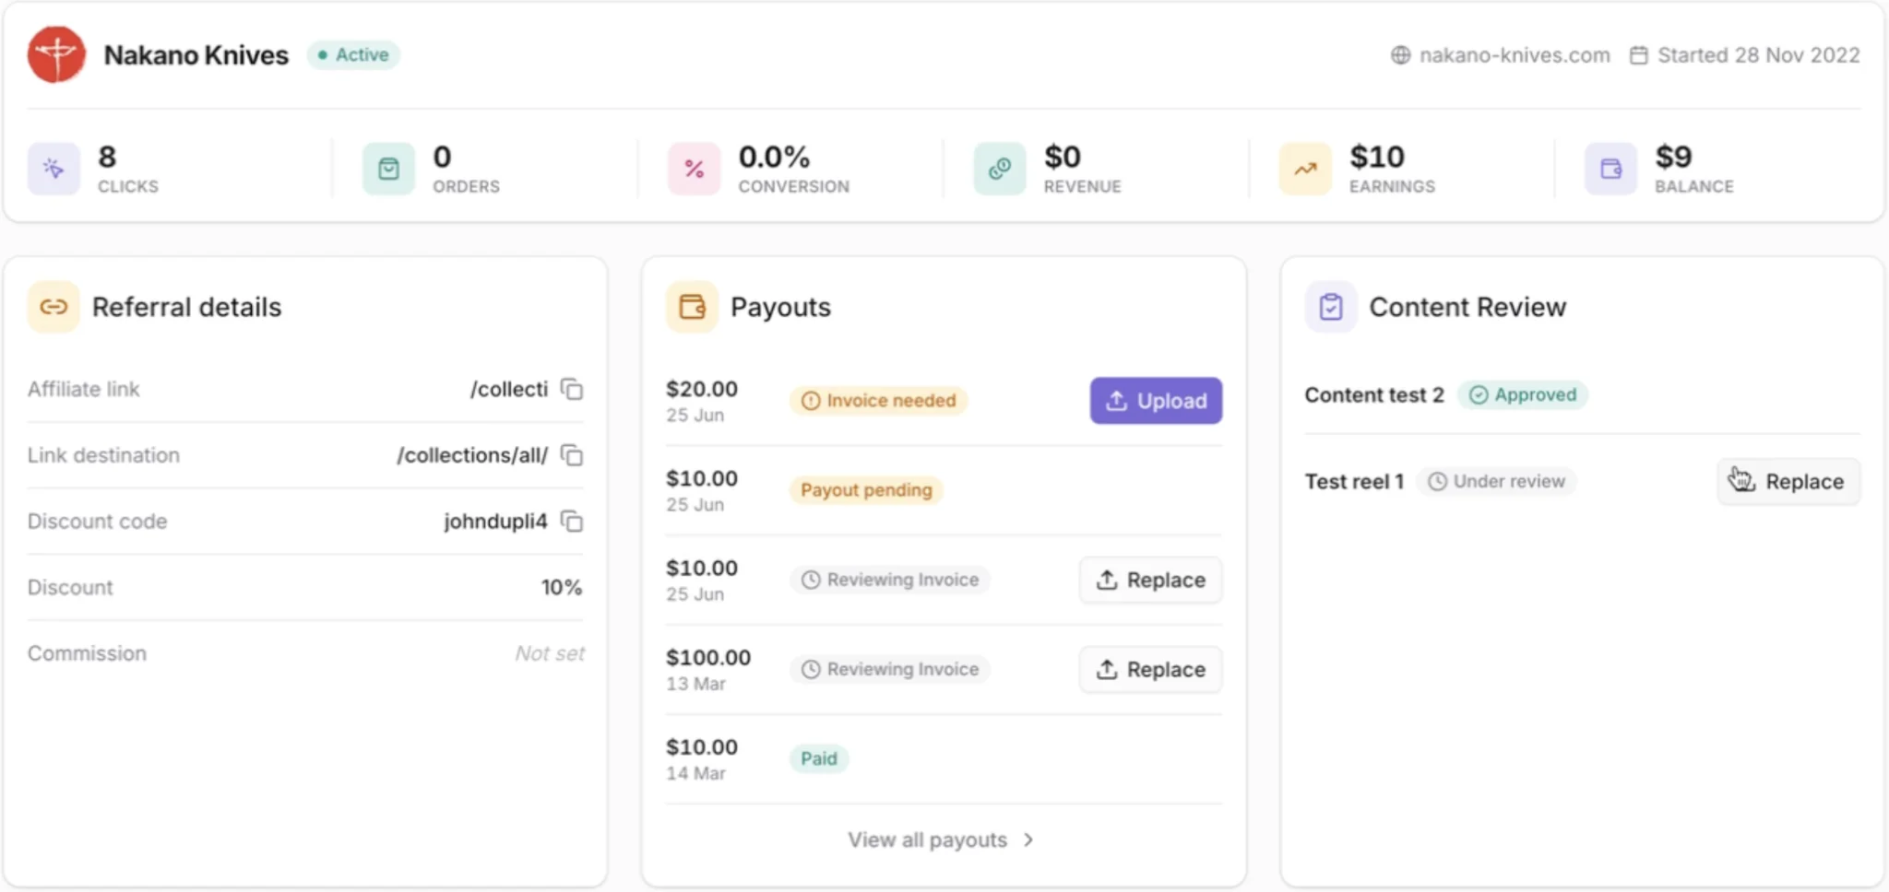Image resolution: width=1889 pixels, height=892 pixels.
Task: Click the 13 Mar payout date
Action: pos(695,684)
